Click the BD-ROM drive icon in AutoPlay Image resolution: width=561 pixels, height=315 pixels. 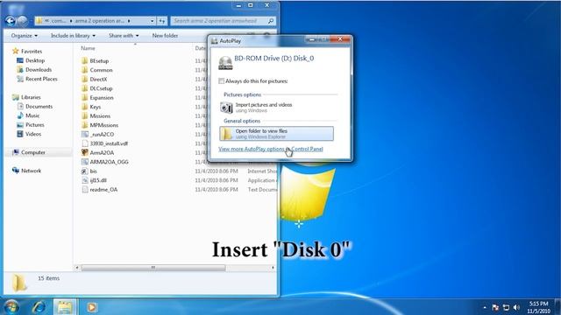225,63
